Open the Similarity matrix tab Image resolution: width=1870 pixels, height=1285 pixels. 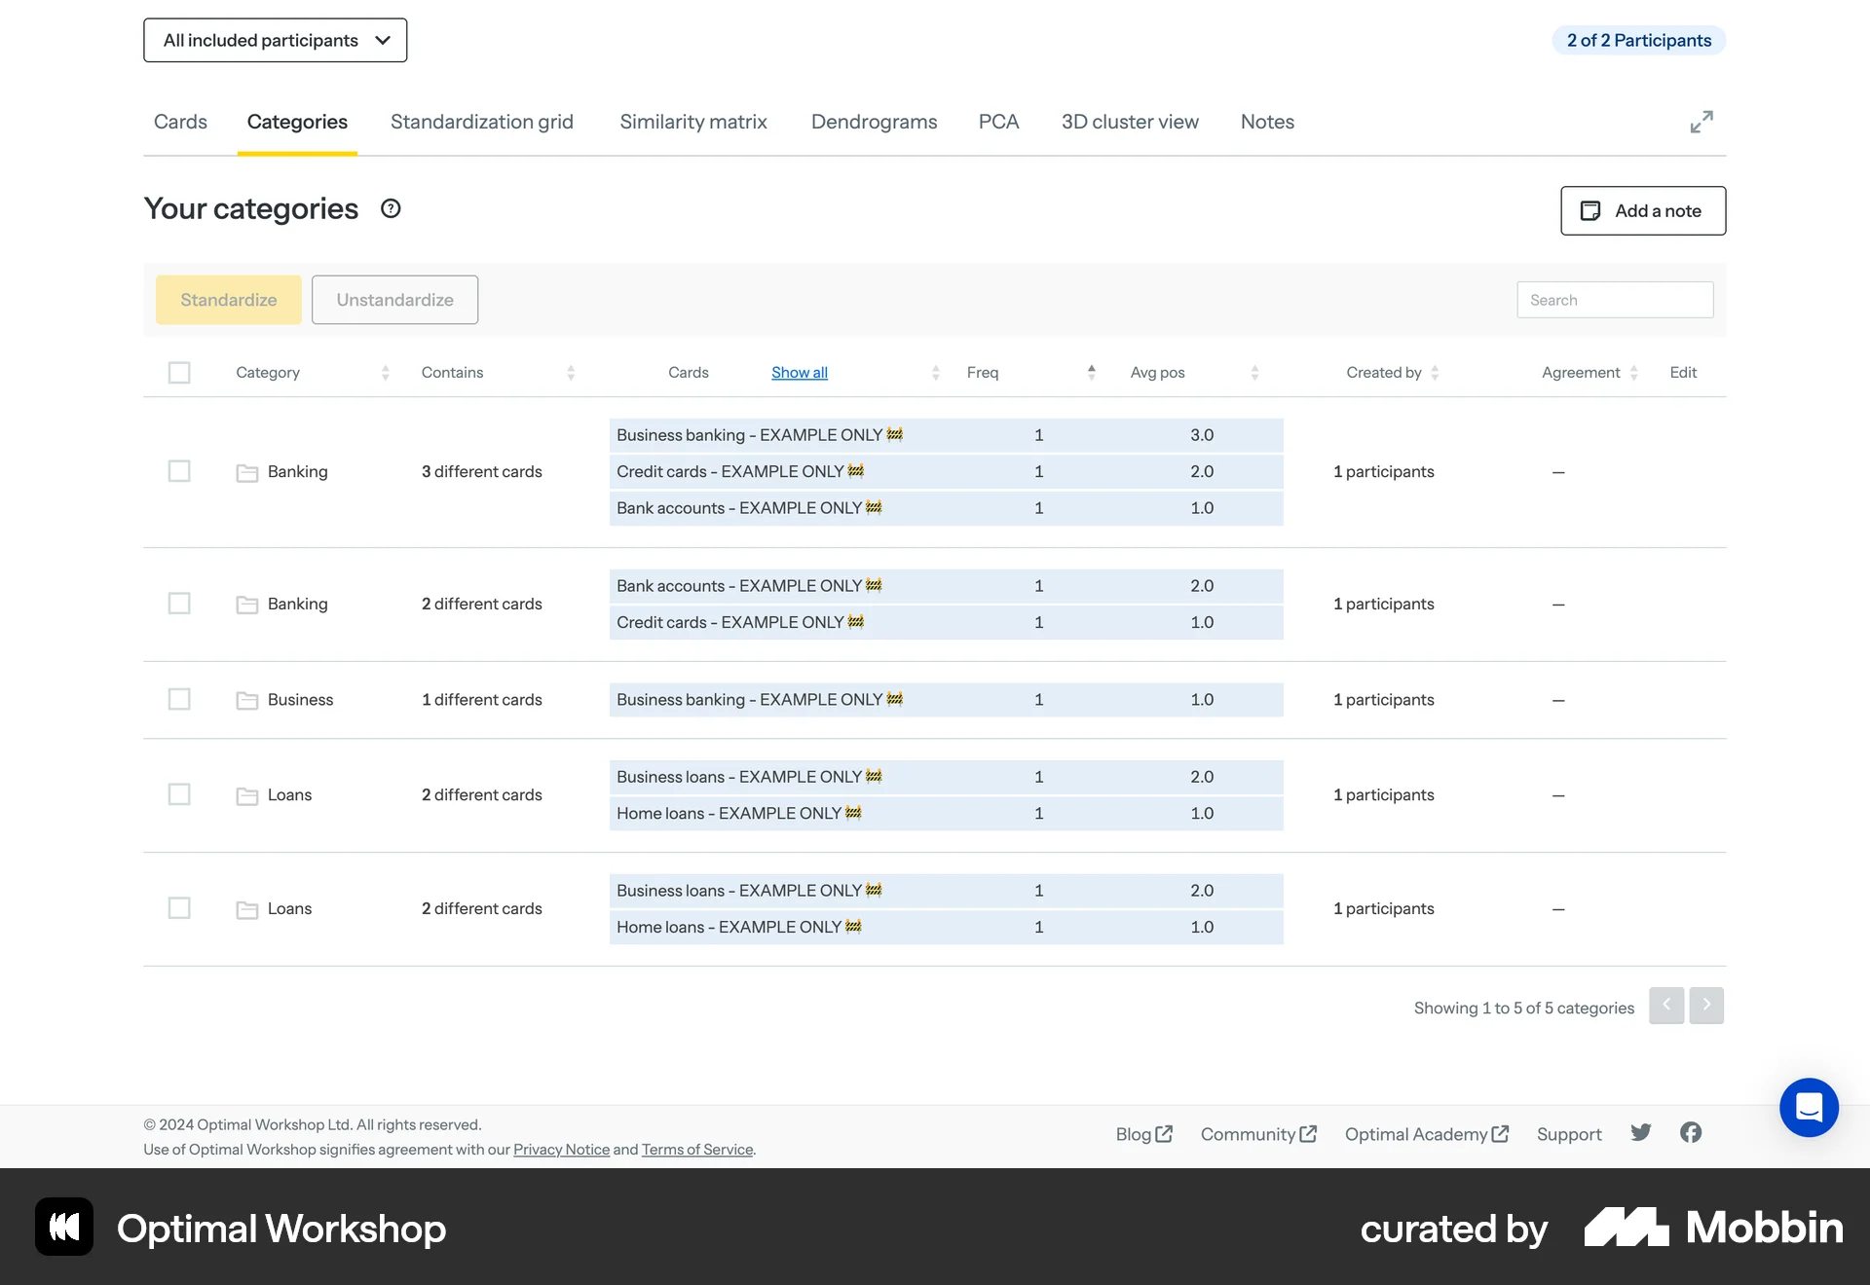693,122
